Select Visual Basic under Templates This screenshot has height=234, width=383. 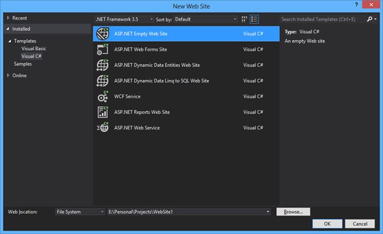coord(34,49)
